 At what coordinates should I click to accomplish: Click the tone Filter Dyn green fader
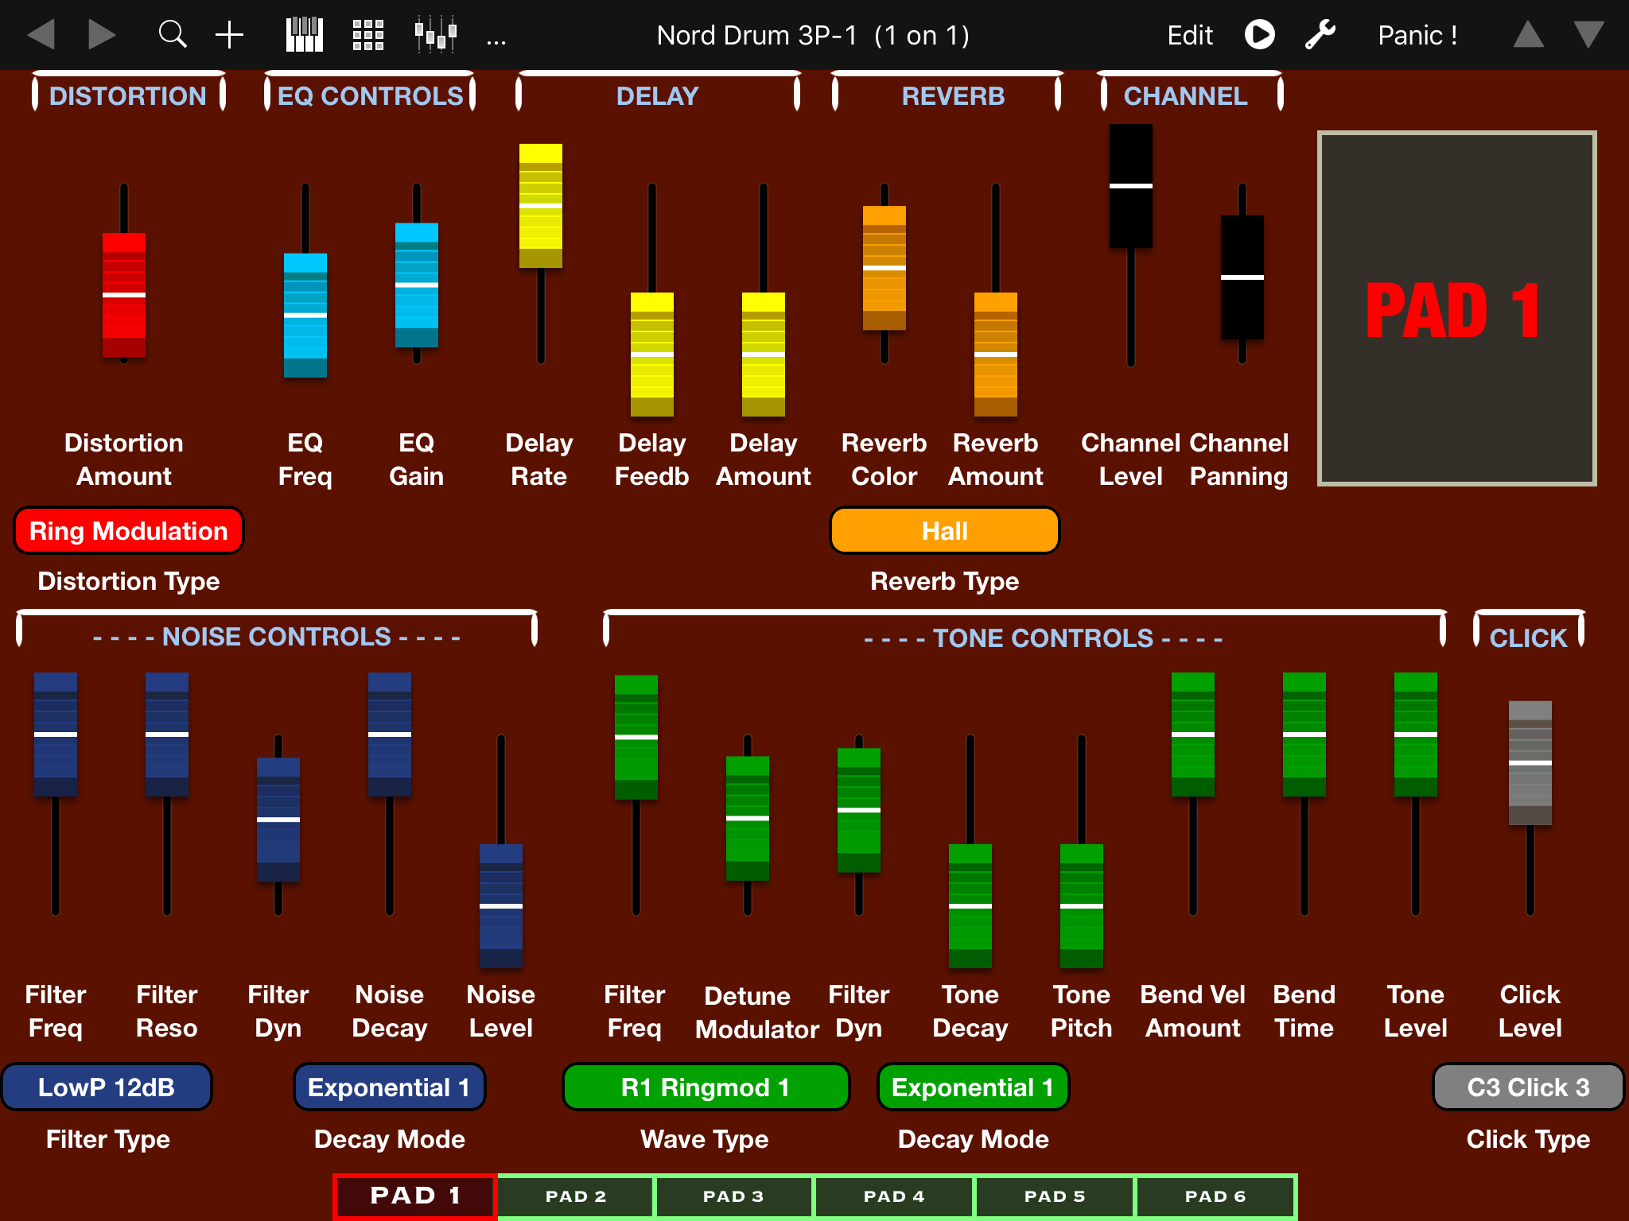click(859, 810)
